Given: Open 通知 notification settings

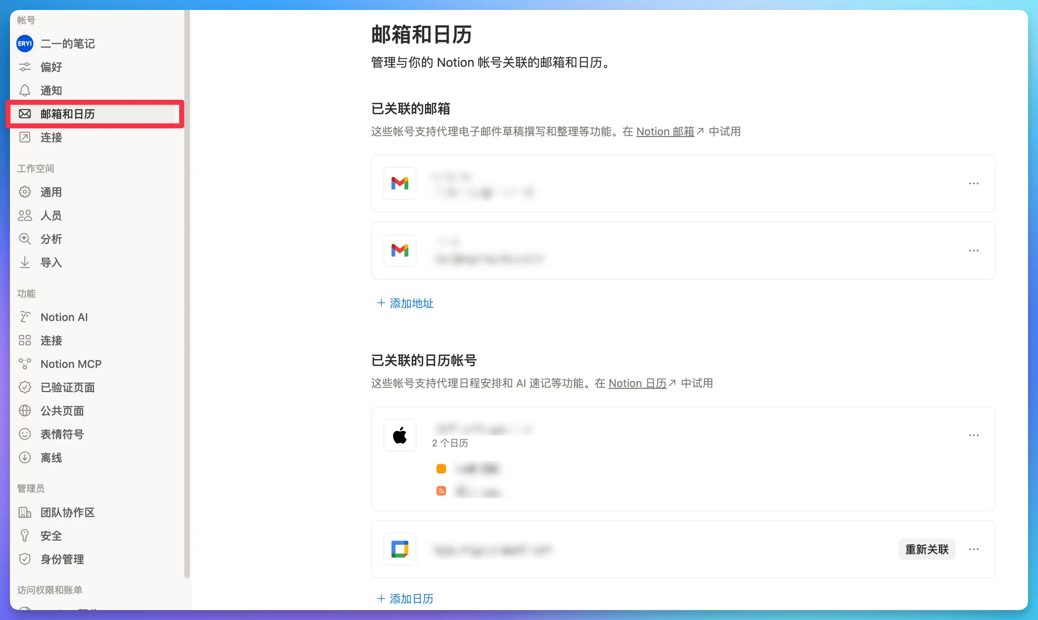Looking at the screenshot, I should click(x=51, y=90).
